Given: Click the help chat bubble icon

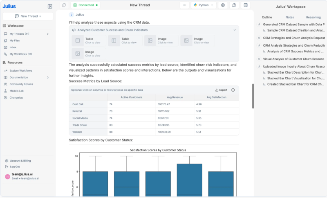Looking at the screenshot, I should pyautogui.click(x=234, y=5).
